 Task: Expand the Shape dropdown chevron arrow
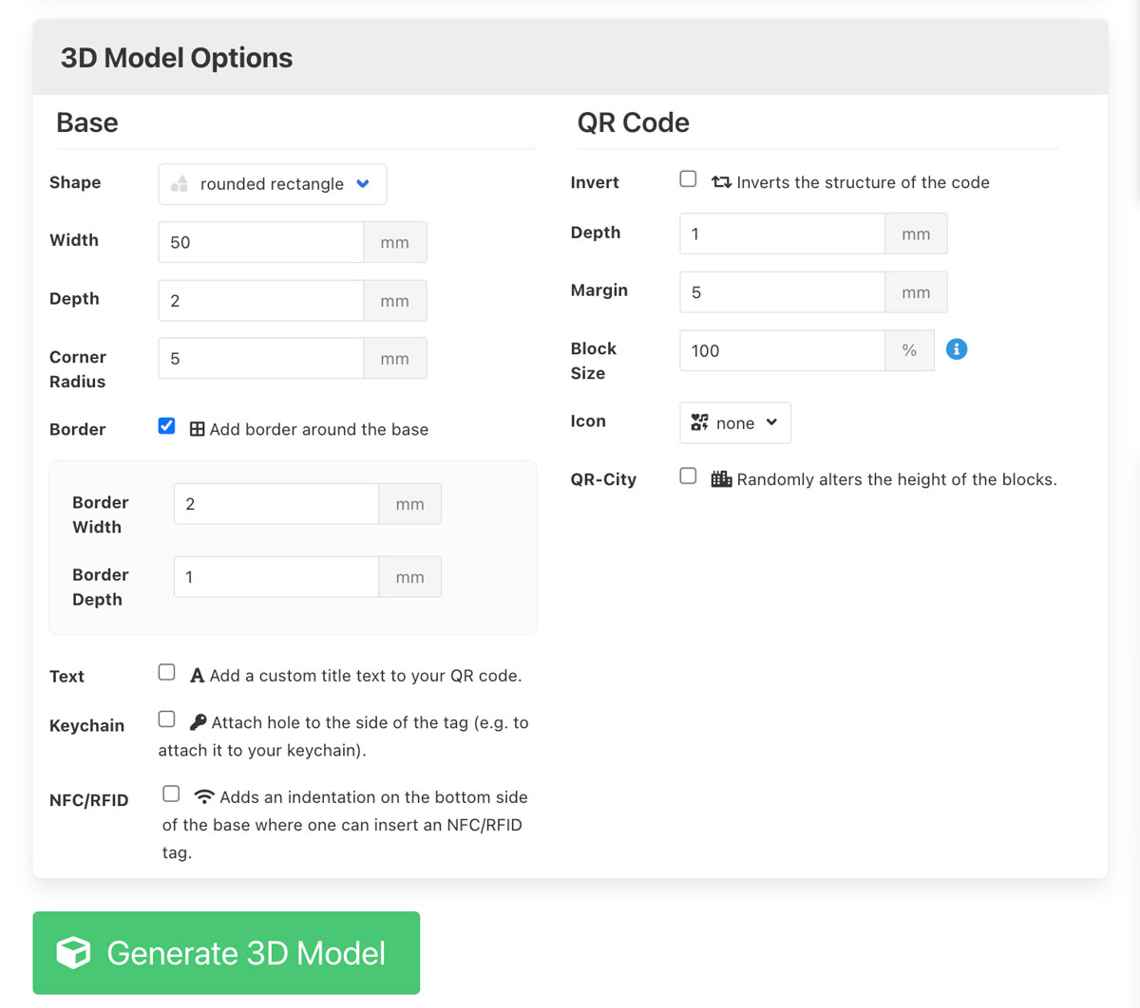[x=363, y=184]
